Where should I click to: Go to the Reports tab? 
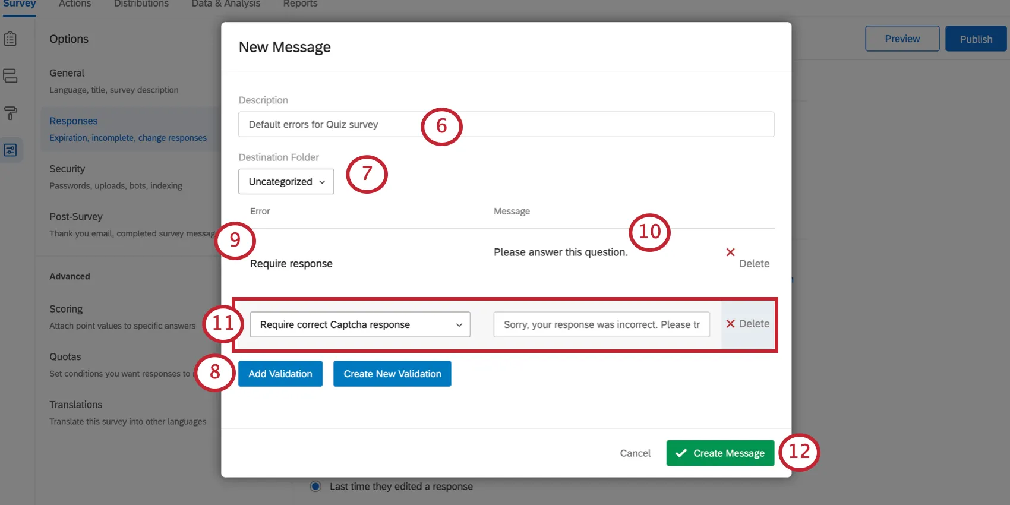coord(300,4)
